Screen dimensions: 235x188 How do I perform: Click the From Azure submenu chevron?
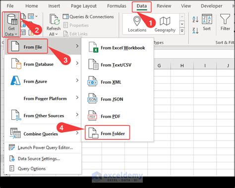click(77, 80)
